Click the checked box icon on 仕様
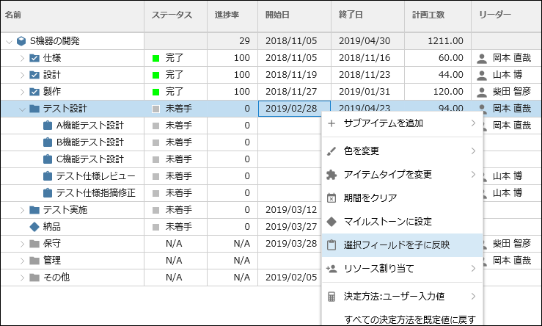Image resolution: width=542 pixels, height=326 pixels. (x=34, y=58)
